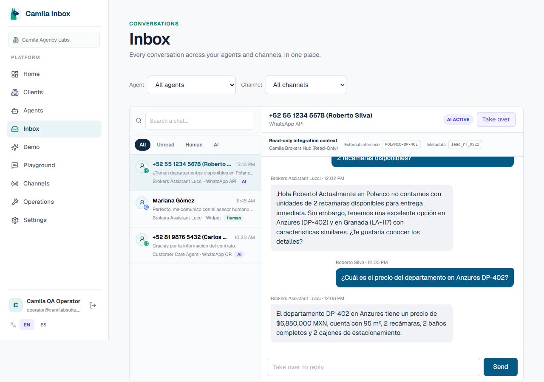
Task: Select the All conversations filter tab
Action: click(143, 145)
